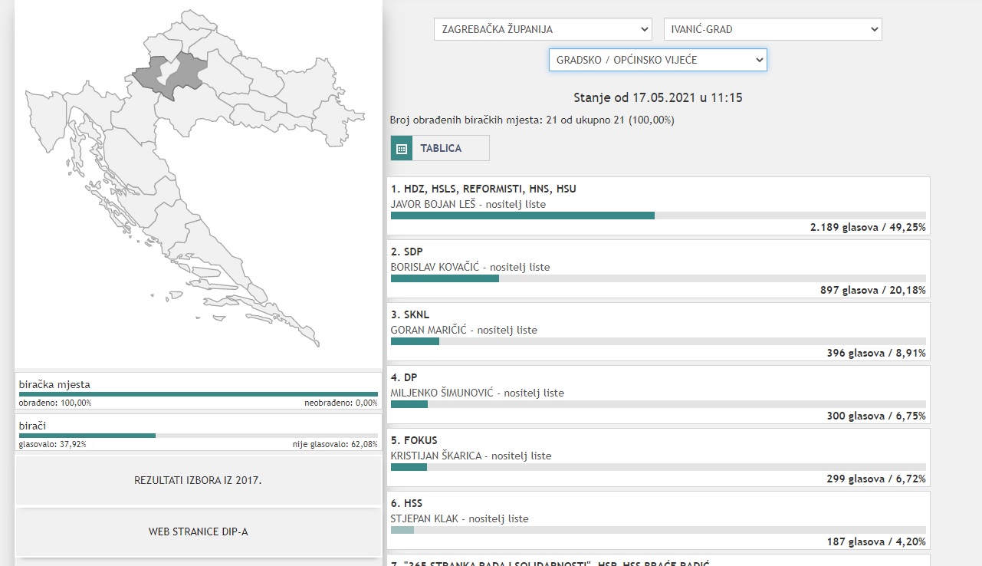This screenshot has width=982, height=566.
Task: Click the FOKUS list heading
Action: coord(414,440)
